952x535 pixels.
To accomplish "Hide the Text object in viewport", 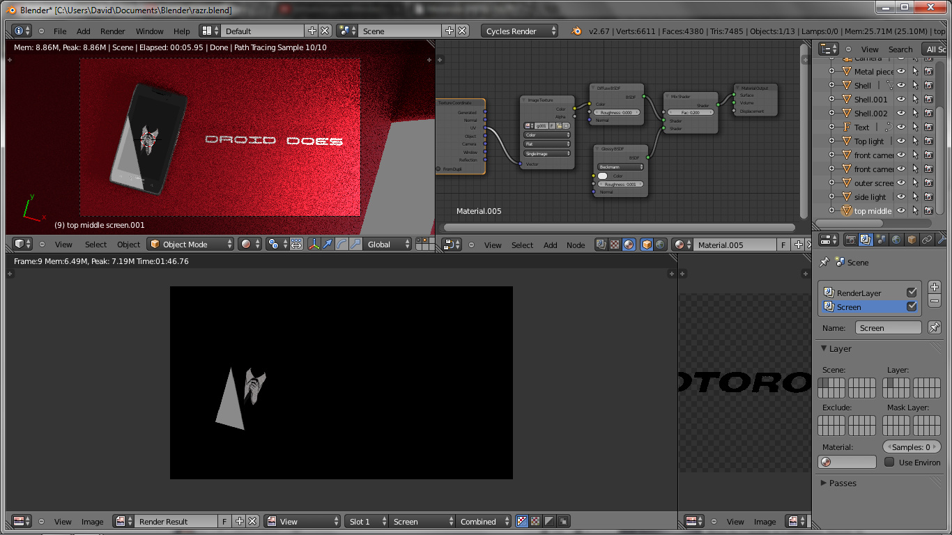I will [x=901, y=127].
